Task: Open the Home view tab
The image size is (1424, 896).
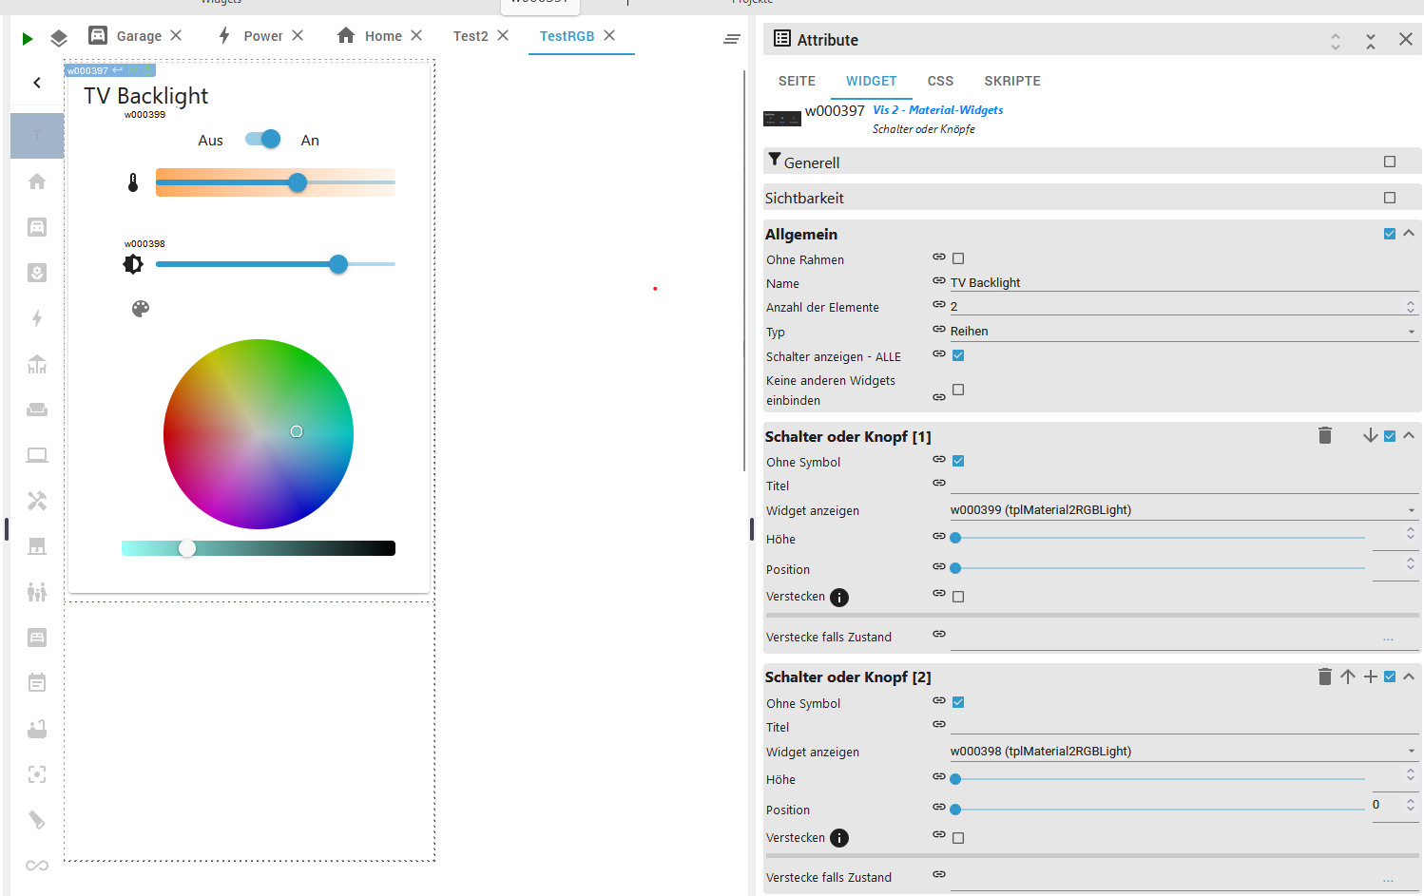Action: (371, 36)
